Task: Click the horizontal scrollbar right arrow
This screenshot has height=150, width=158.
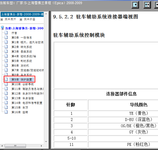Action: (x=41, y=146)
